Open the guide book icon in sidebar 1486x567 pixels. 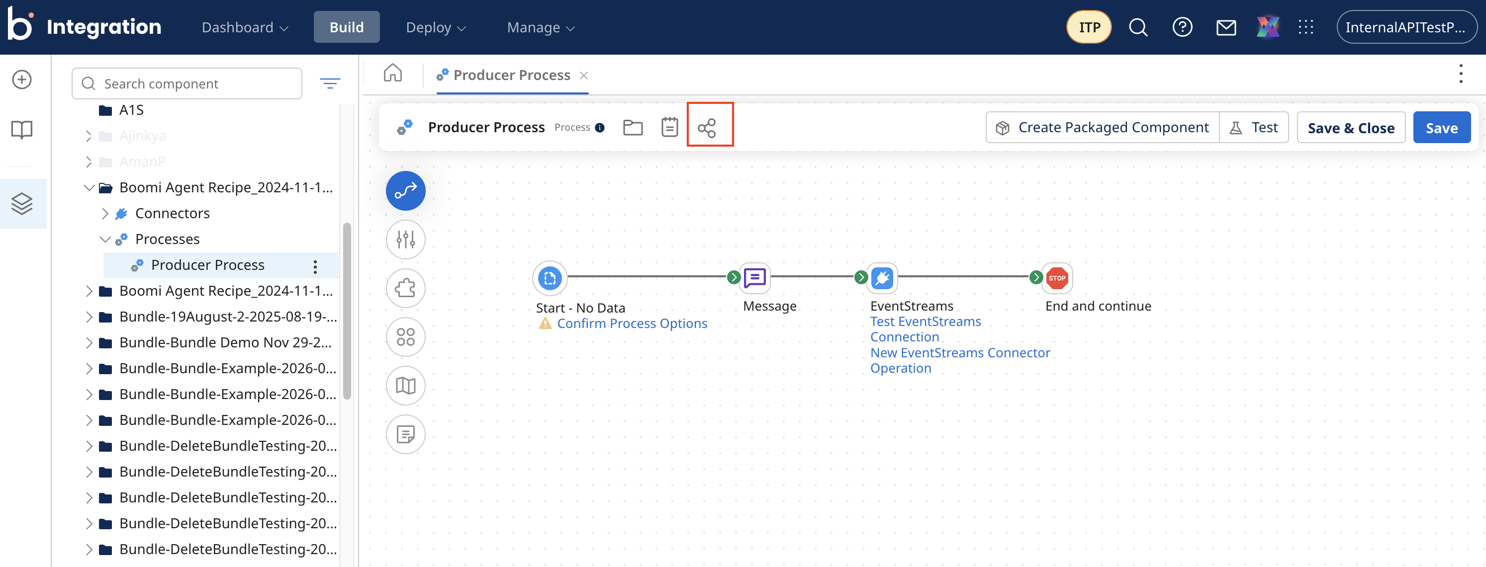[22, 129]
